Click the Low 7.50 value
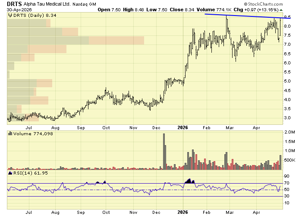302x216 pixels. 157,10
